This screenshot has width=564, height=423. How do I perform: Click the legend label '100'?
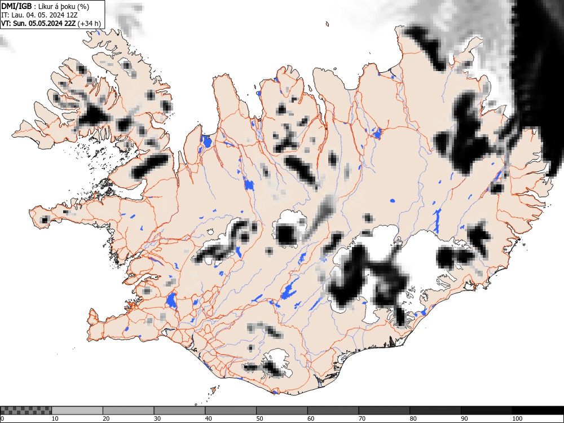click(517, 418)
